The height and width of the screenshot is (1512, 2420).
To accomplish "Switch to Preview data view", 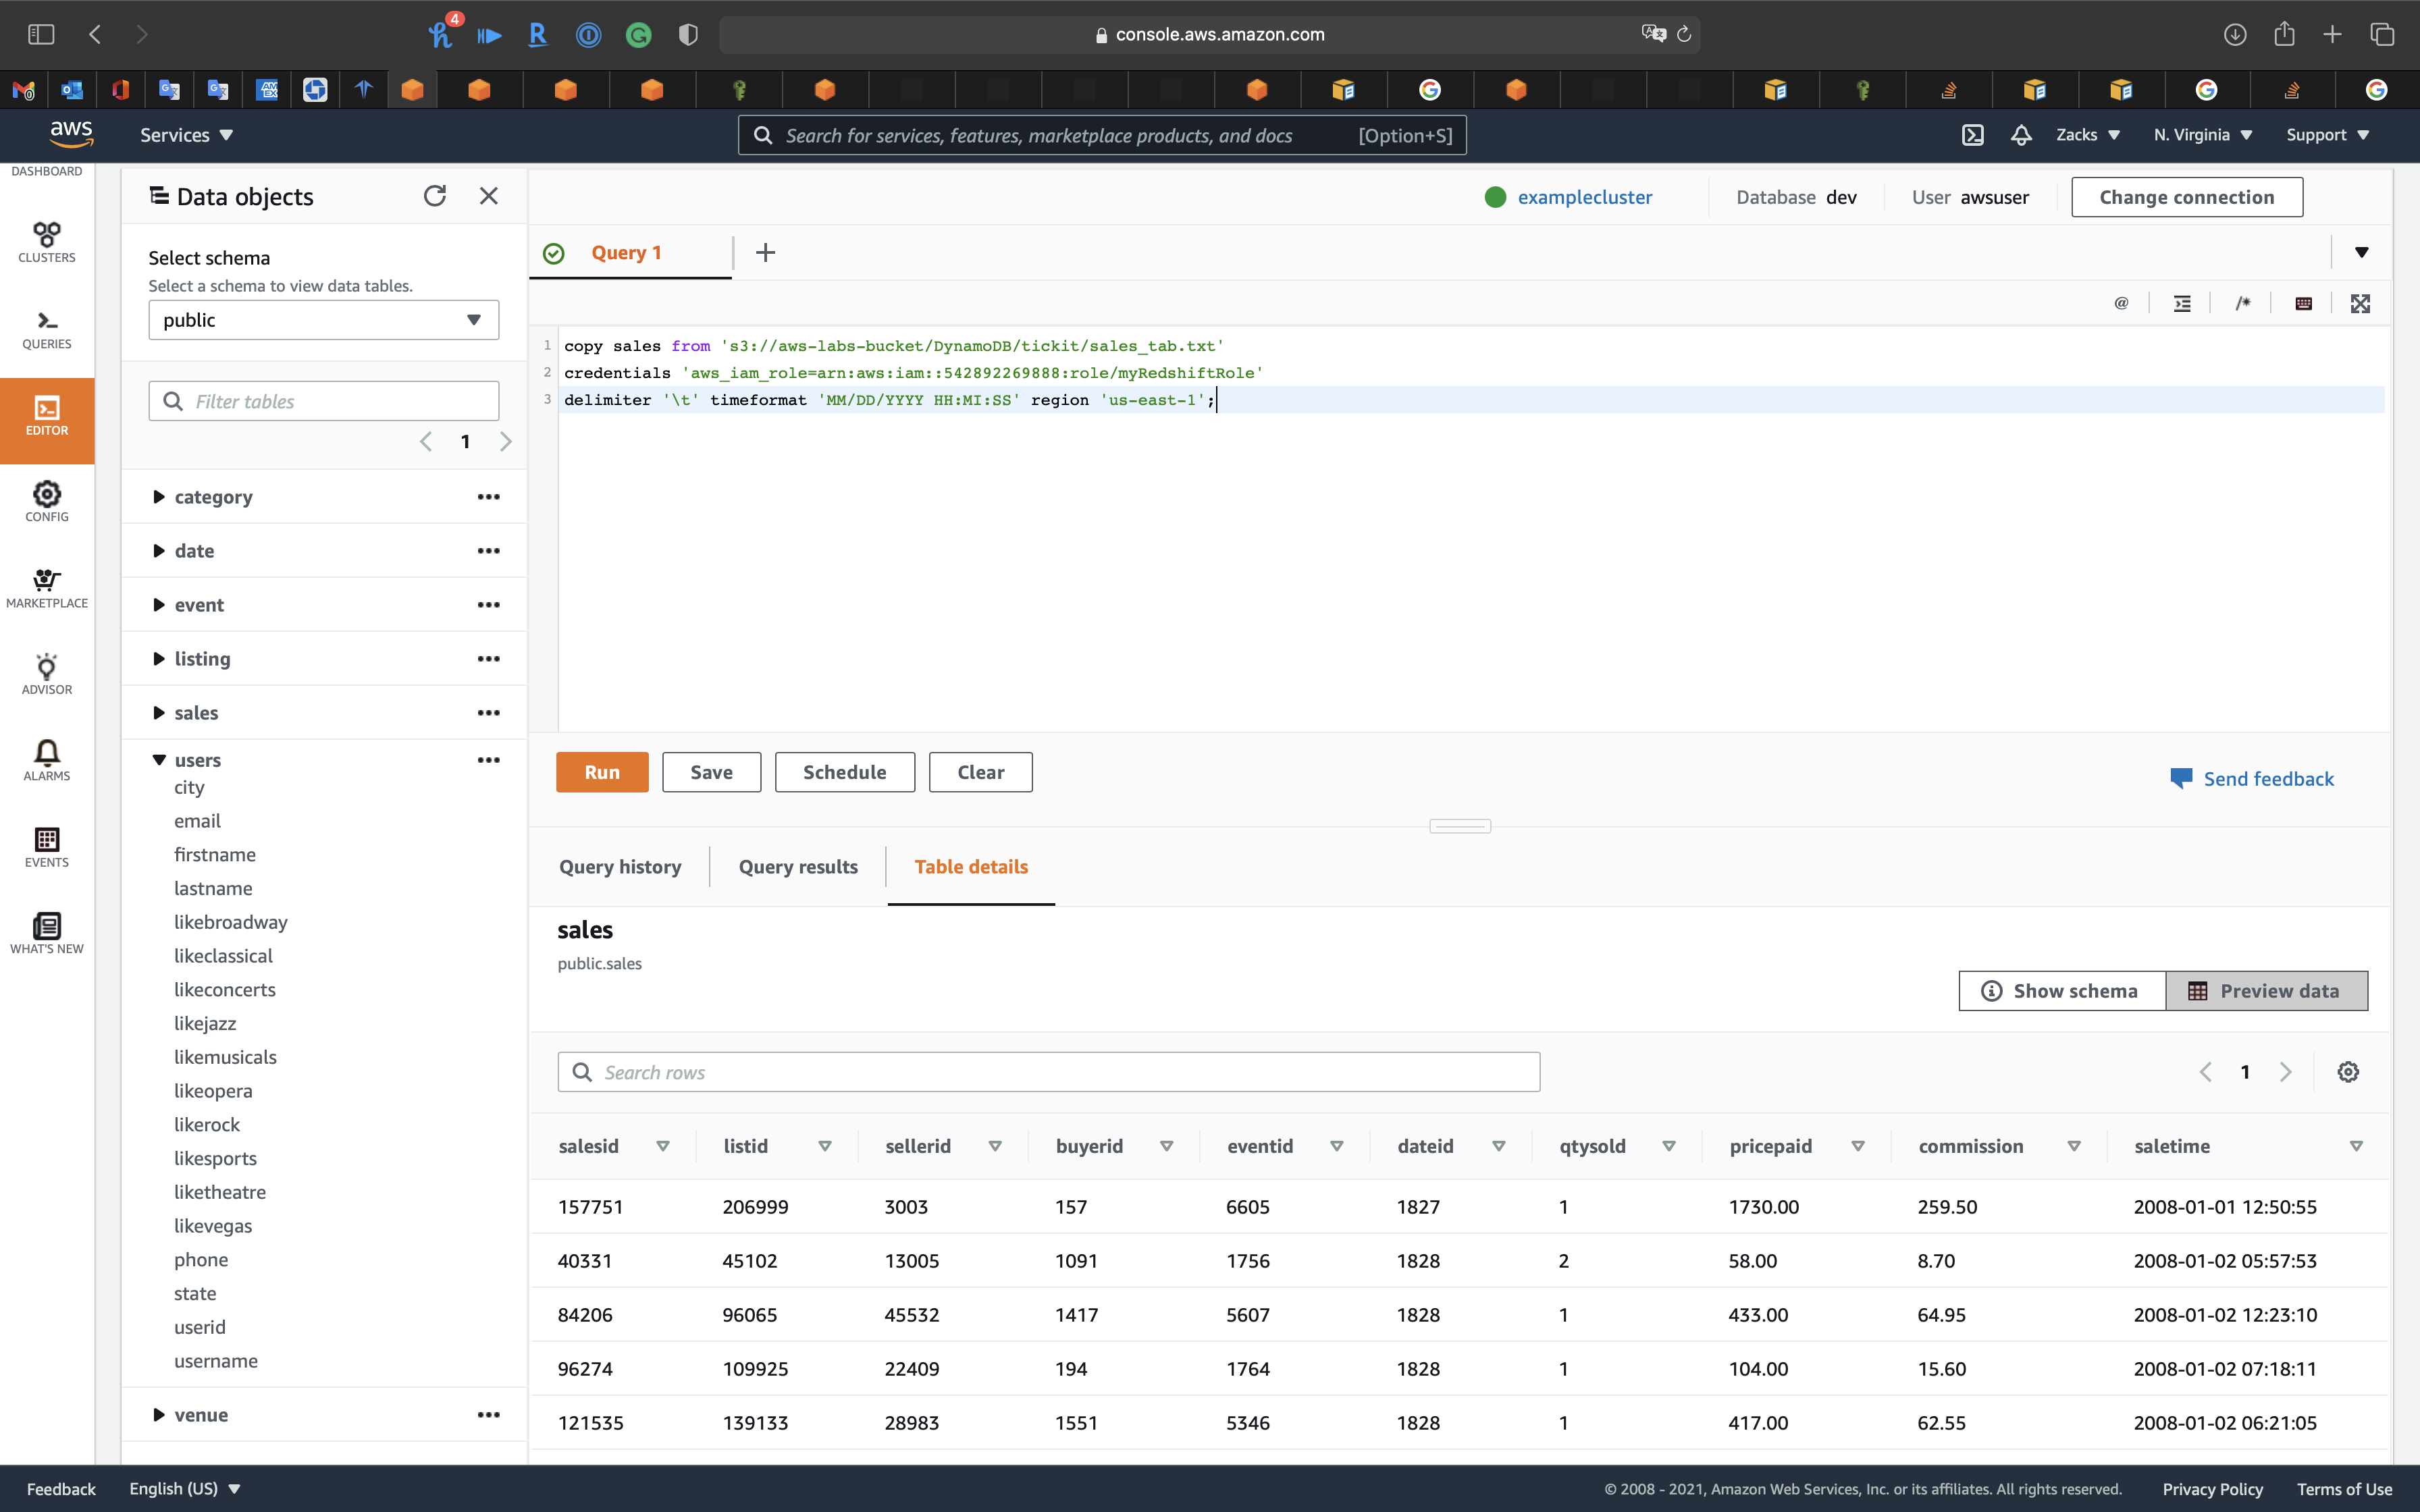I will pyautogui.click(x=2266, y=991).
